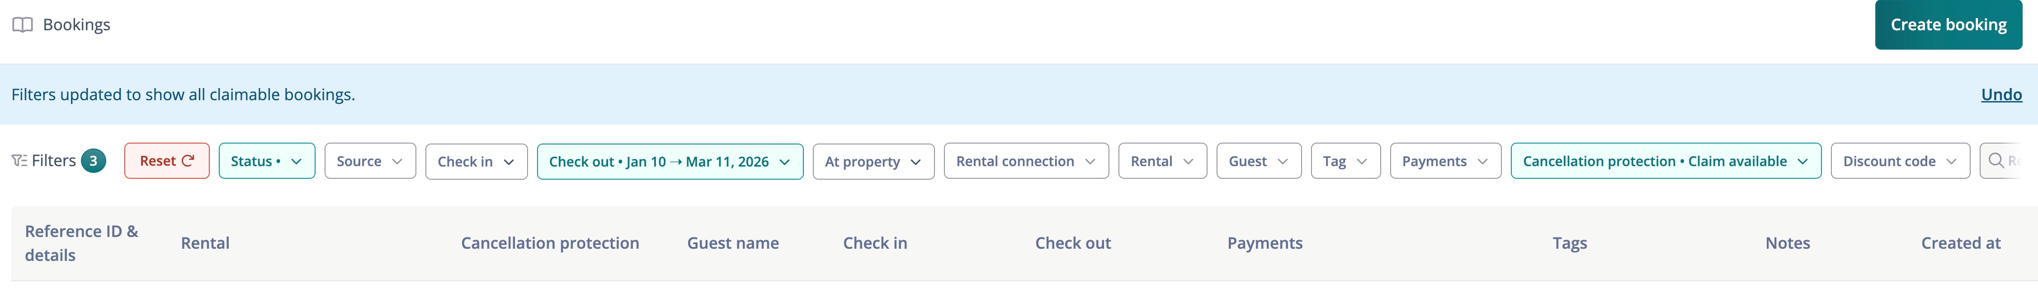Open the Rental filter dropdown

1162,161
